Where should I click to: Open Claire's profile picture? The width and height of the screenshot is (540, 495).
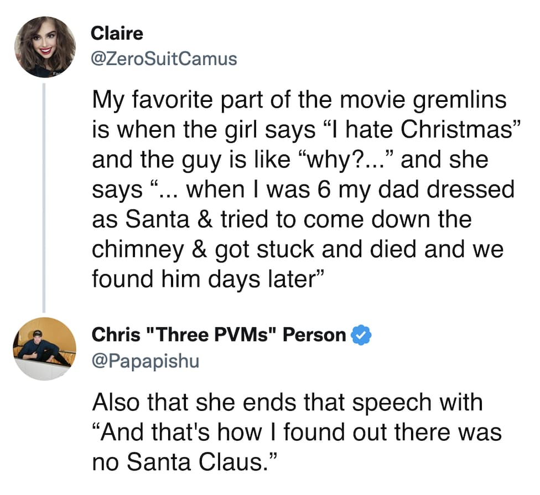(45, 47)
